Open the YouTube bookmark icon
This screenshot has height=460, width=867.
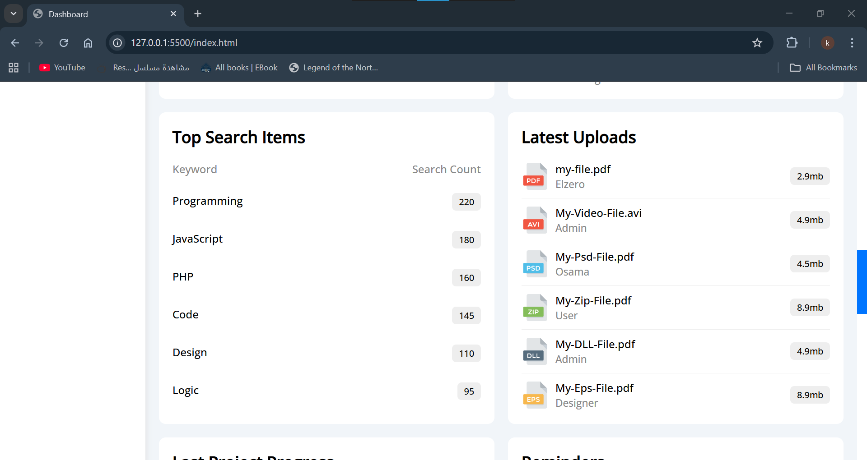(45, 68)
